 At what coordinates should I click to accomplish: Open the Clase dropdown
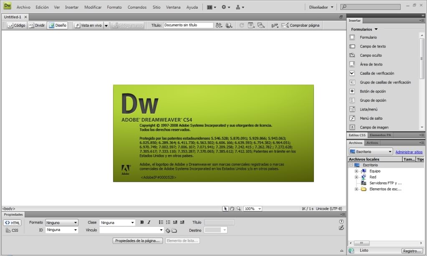[117, 223]
